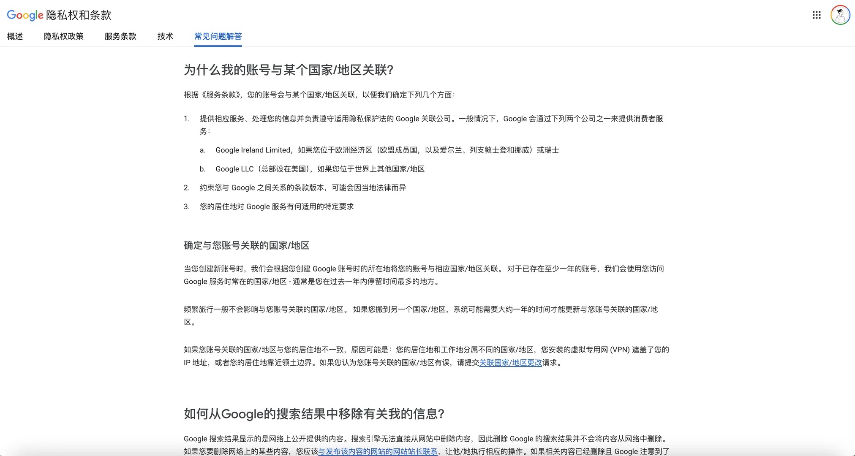855x456 pixels.
Task: Open the 关联国家/地区更改 link
Action: tap(510, 363)
